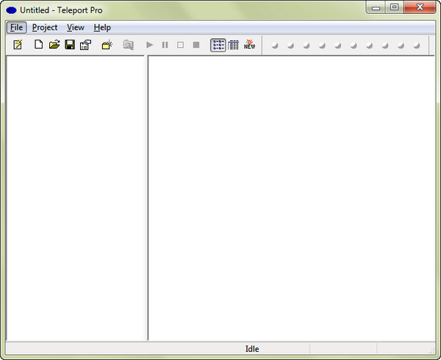The width and height of the screenshot is (441, 360).
Task: Launch the New Project Wizard icon
Action: [x=18, y=45]
